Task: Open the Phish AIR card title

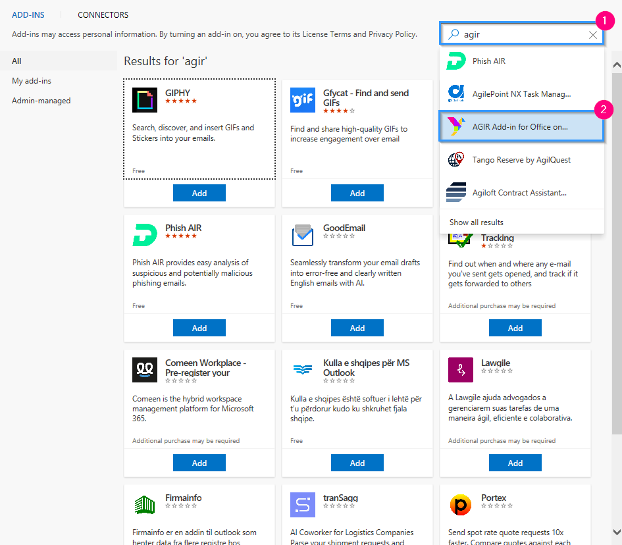Action: pos(183,228)
